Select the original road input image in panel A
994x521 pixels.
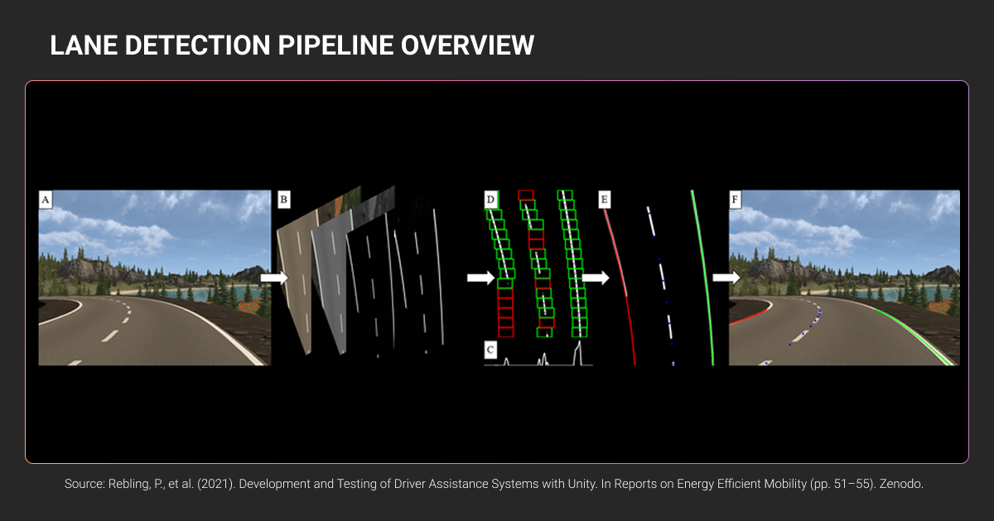155,277
